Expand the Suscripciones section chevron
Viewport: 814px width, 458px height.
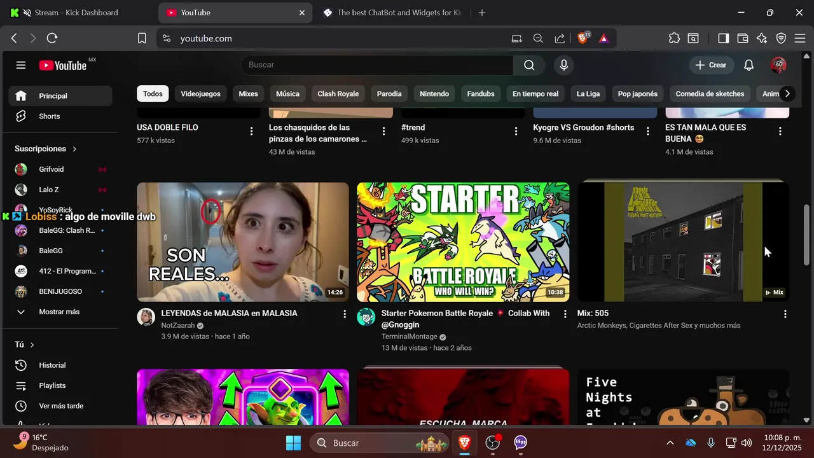coord(74,149)
